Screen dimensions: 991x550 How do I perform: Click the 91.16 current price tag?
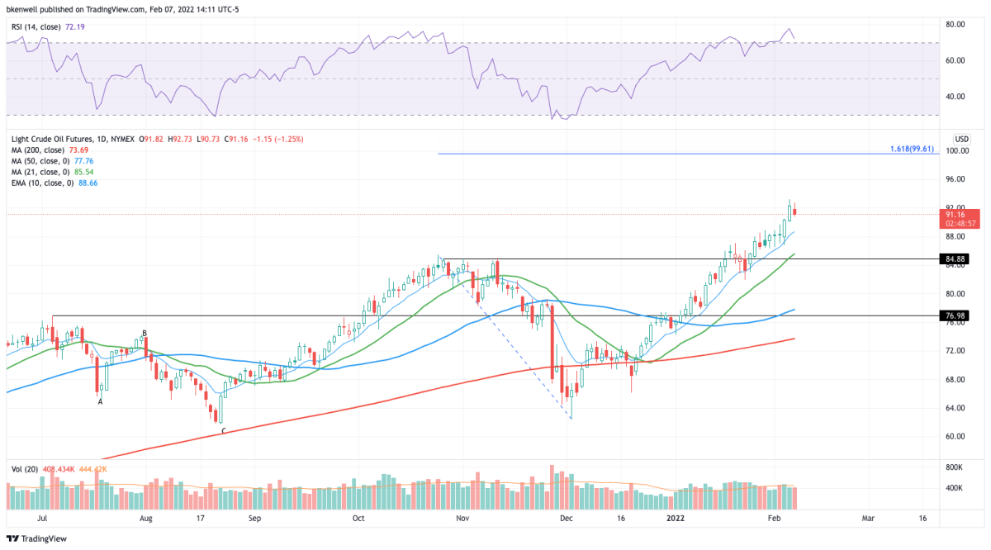961,214
